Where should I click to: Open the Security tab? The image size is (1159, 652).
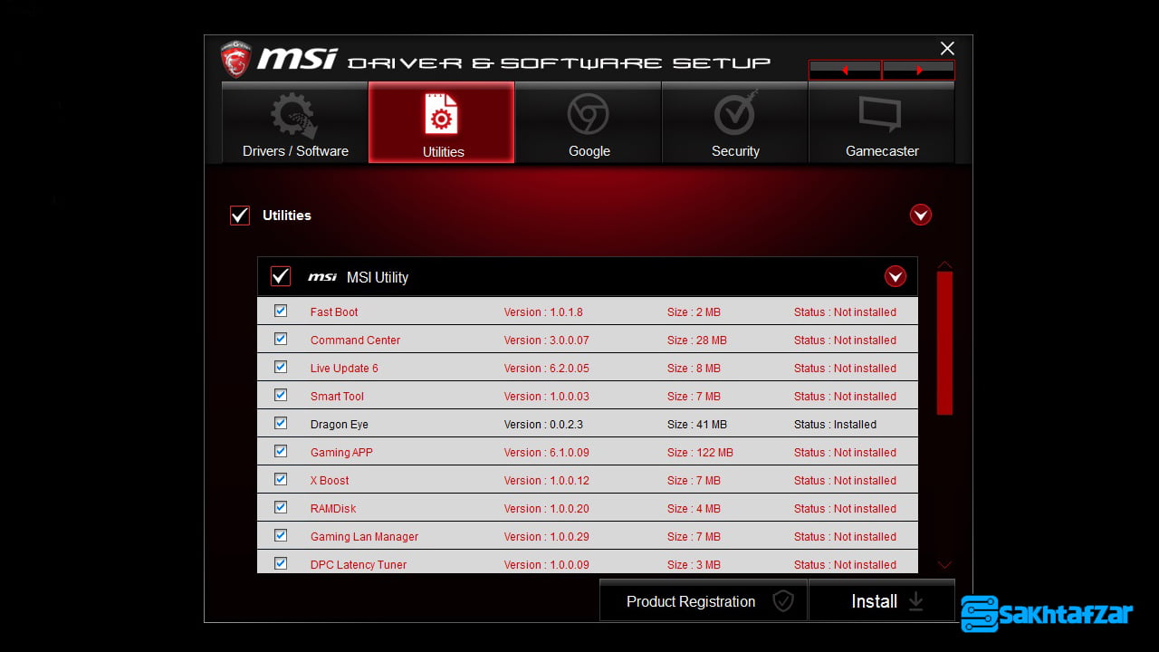[x=735, y=123]
